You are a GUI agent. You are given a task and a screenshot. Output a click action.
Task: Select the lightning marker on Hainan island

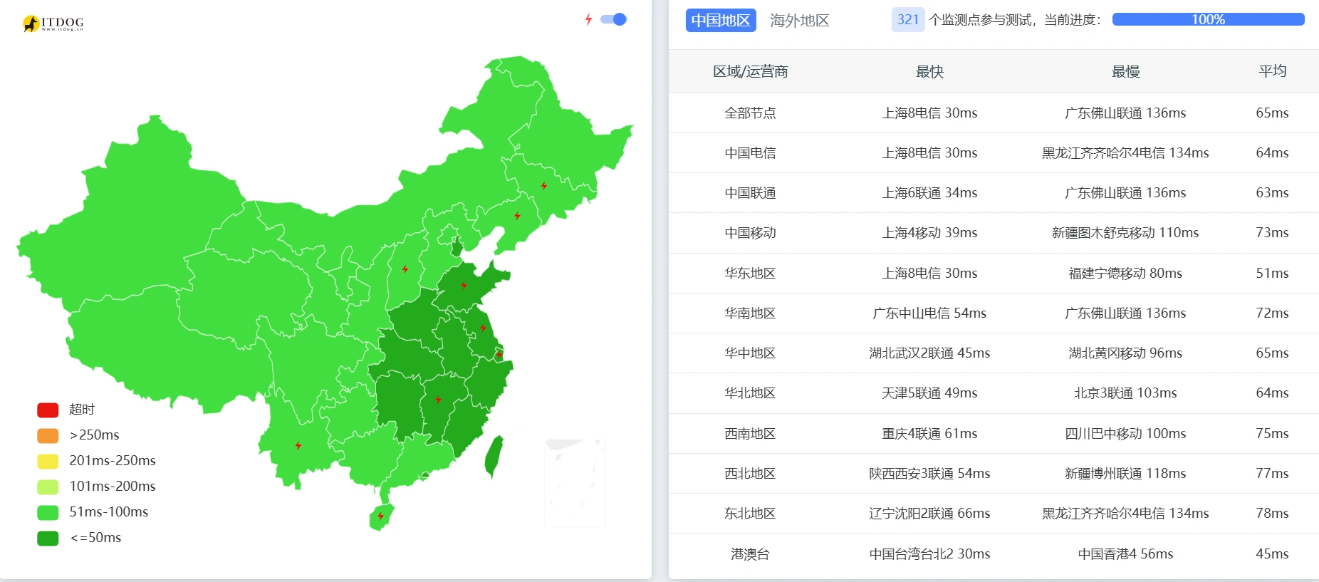click(x=381, y=516)
